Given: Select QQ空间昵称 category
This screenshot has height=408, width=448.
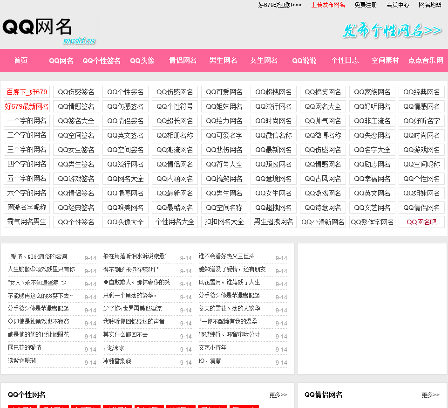Looking at the screenshot, I should coord(422,164).
